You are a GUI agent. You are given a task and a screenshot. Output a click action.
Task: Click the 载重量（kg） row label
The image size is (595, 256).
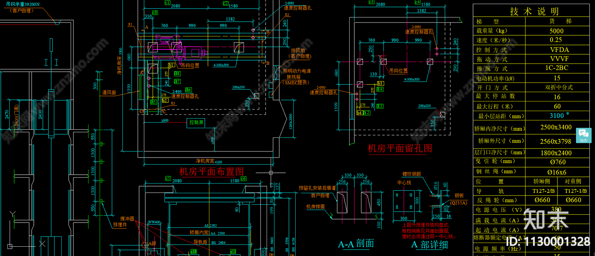[x=492, y=31]
